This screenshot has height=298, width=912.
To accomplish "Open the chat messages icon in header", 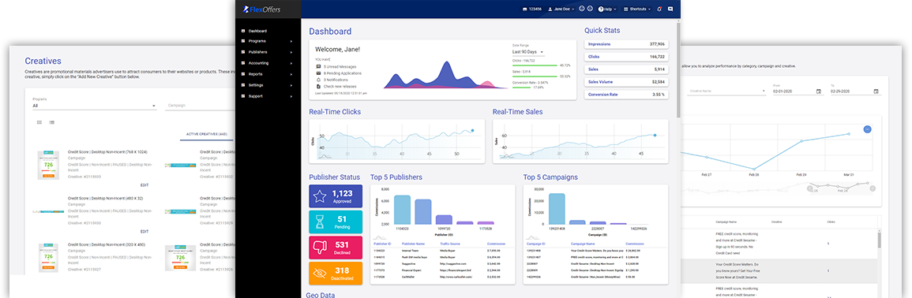I will [670, 9].
